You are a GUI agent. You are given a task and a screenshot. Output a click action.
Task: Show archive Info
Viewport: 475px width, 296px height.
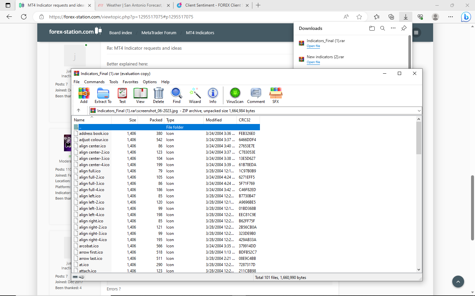[213, 95]
